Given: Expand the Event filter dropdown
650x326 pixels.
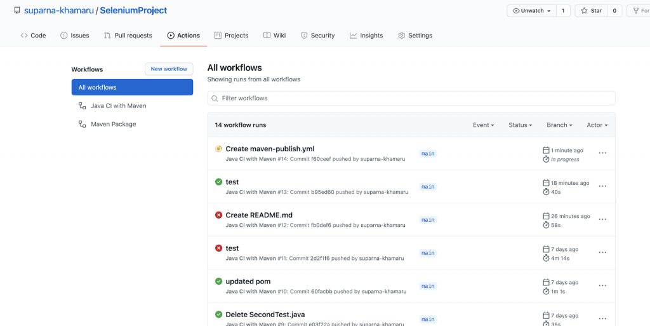Looking at the screenshot, I should pos(483,125).
